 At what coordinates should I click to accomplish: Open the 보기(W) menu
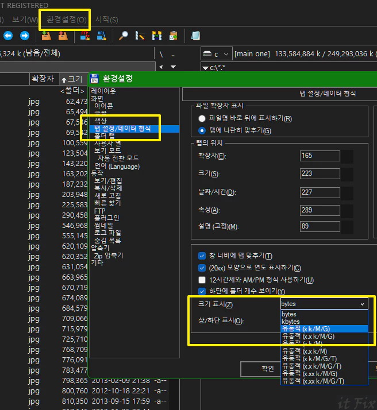pos(25,20)
